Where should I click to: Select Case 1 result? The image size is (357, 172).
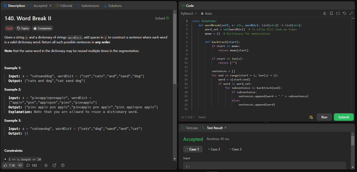(193, 149)
